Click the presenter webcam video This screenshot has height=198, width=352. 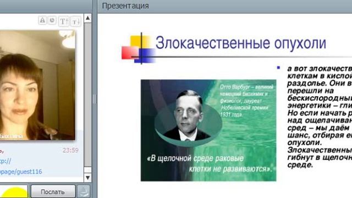click(x=37, y=85)
